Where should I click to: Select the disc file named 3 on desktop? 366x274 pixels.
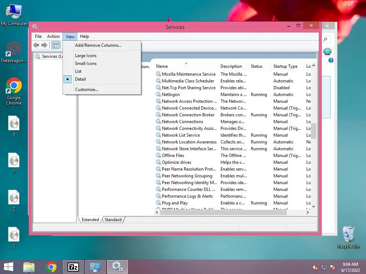[x=14, y=238]
